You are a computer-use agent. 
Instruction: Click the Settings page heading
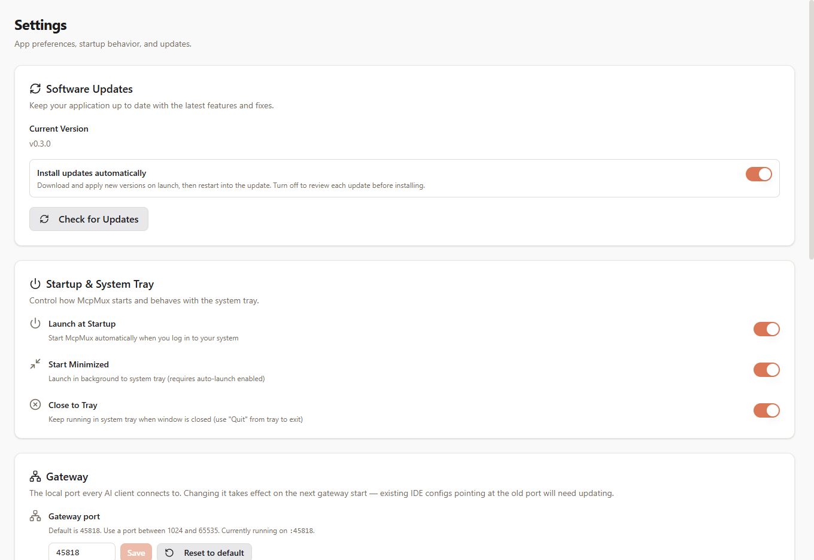point(41,25)
